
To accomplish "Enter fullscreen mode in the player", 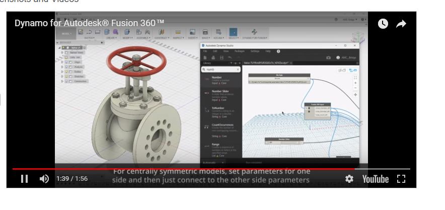I will point(401,179).
